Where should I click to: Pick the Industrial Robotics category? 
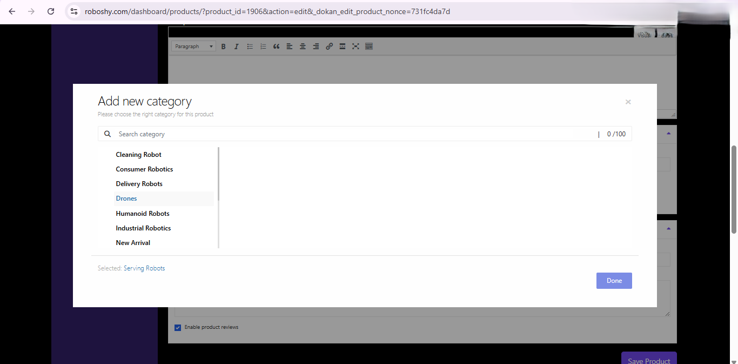click(143, 228)
